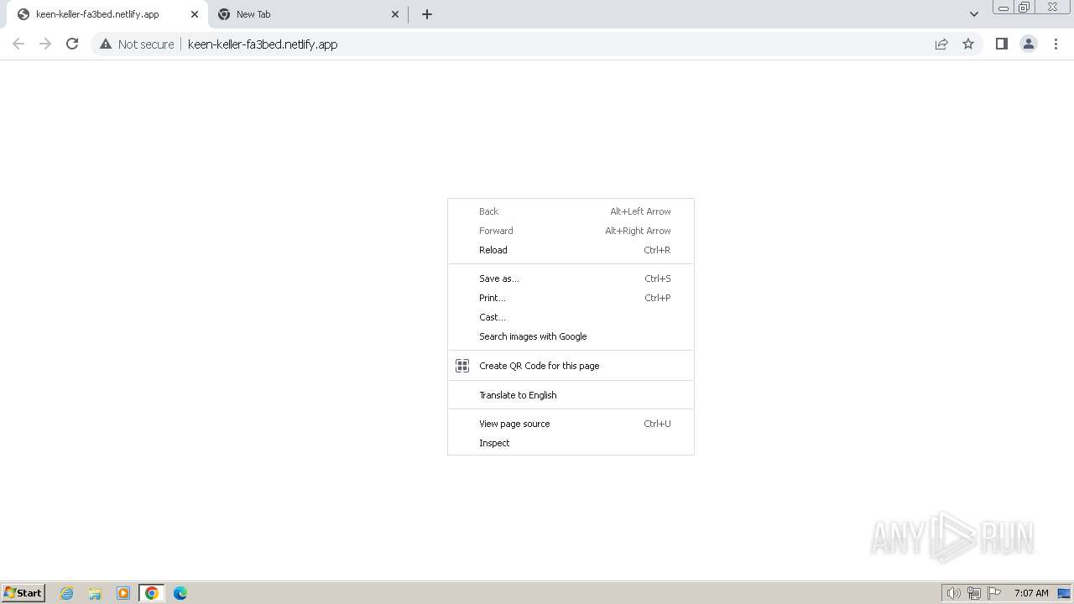Open the Action Center flag icon

[994, 593]
